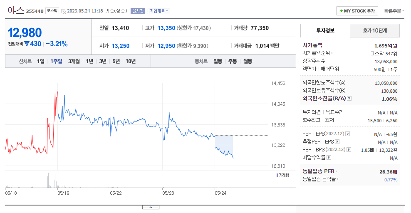Screen dimensions: 411x213
Task: Click help icon beside 추정PER EPS
Action: [x=337, y=142]
